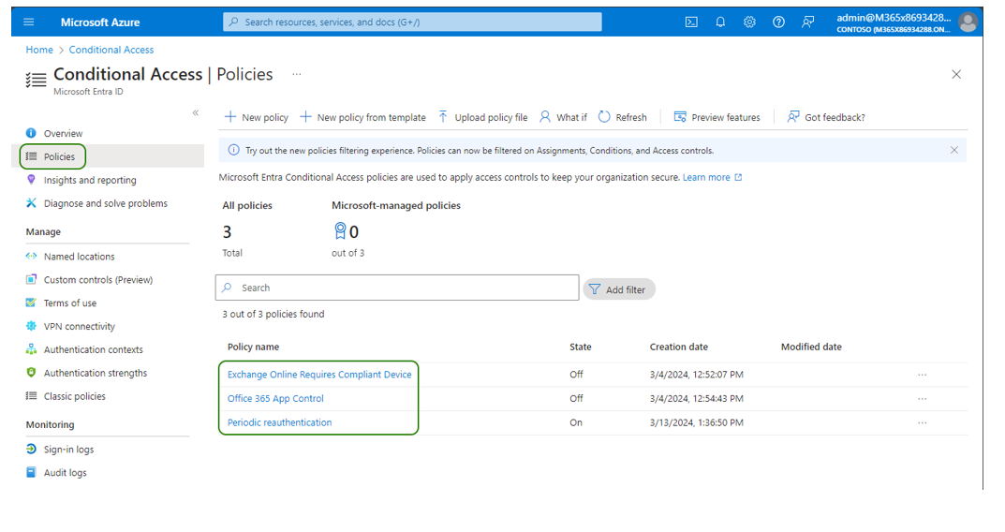Open Terms of use

tap(70, 303)
